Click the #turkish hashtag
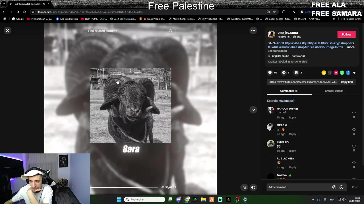The image size is (364, 204). tap(326, 43)
